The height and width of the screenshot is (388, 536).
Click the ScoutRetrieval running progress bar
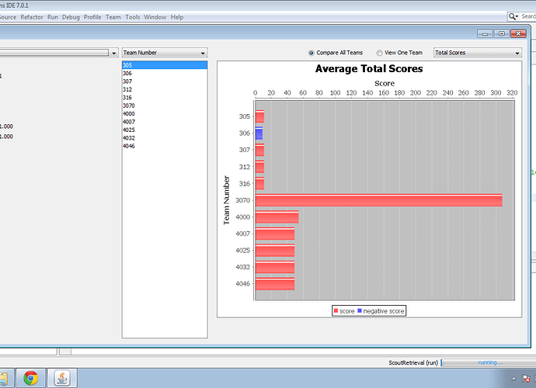489,362
